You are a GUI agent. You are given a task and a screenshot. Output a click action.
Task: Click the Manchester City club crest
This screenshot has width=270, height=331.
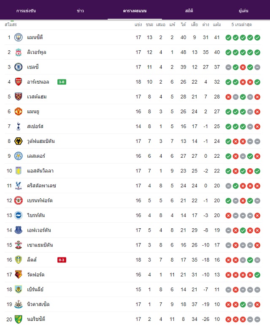click(x=18, y=37)
